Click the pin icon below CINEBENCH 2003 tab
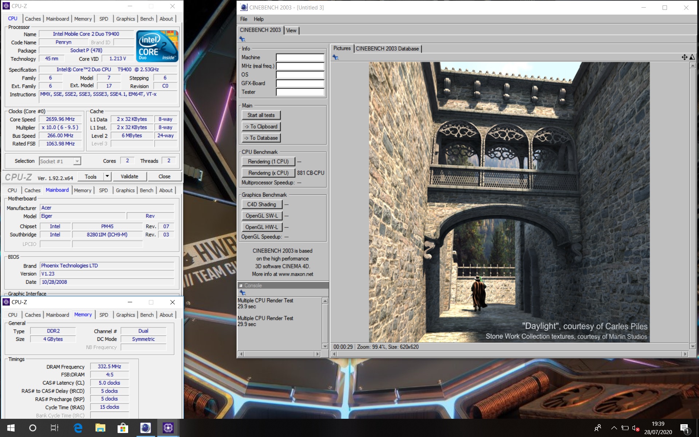The image size is (699, 437). click(x=242, y=39)
